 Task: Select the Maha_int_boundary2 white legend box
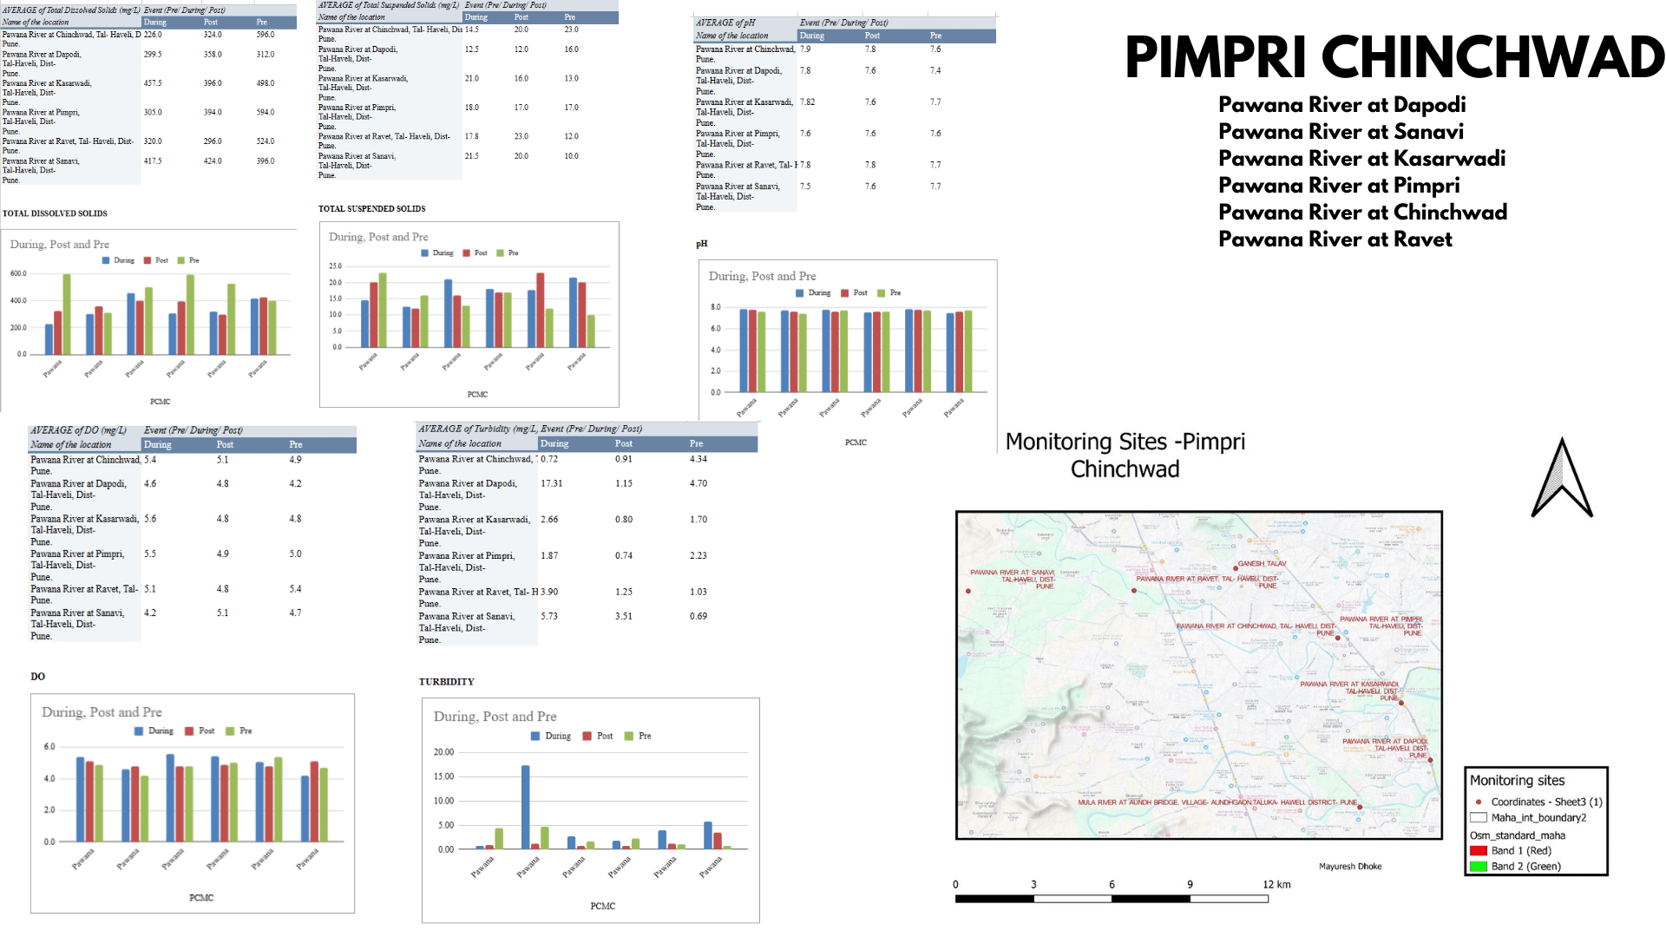(x=1479, y=817)
